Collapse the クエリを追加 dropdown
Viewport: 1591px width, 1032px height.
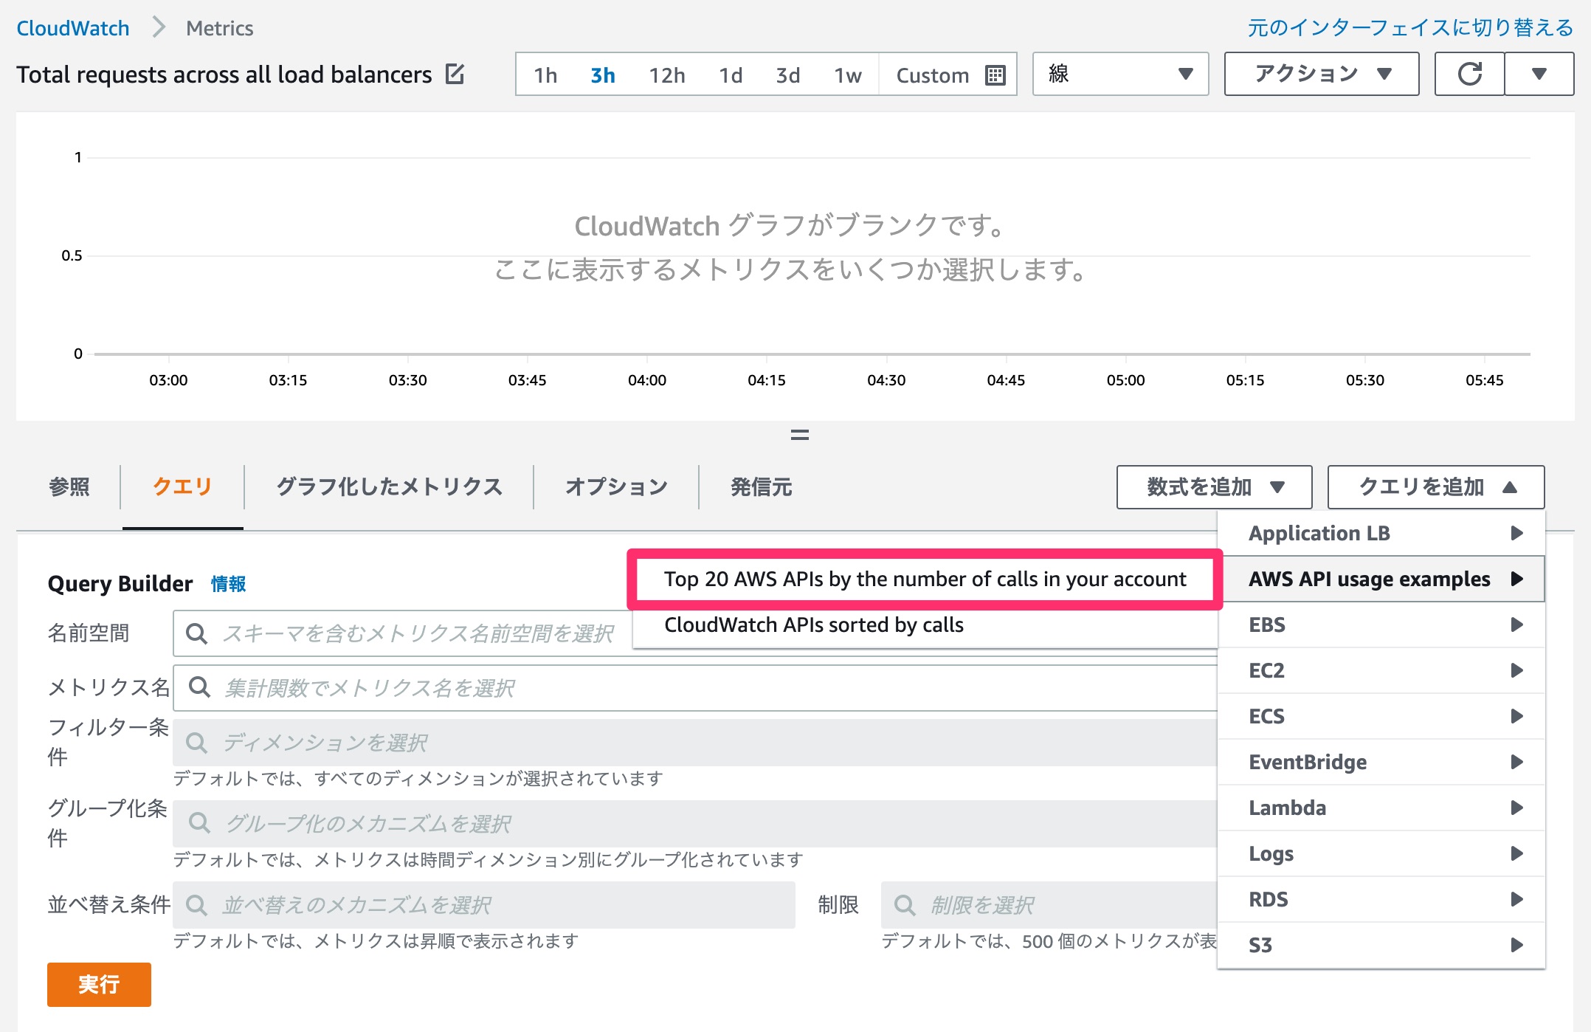[x=1436, y=487]
